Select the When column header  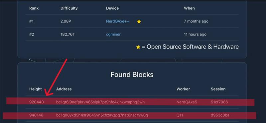pyautogui.click(x=189, y=8)
